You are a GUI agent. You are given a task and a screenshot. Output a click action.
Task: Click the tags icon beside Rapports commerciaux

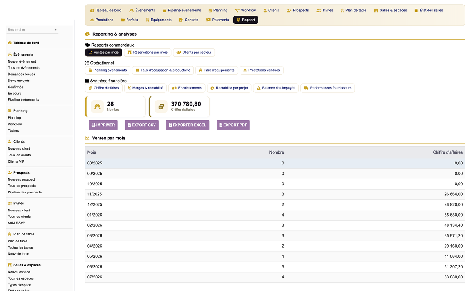(87, 45)
